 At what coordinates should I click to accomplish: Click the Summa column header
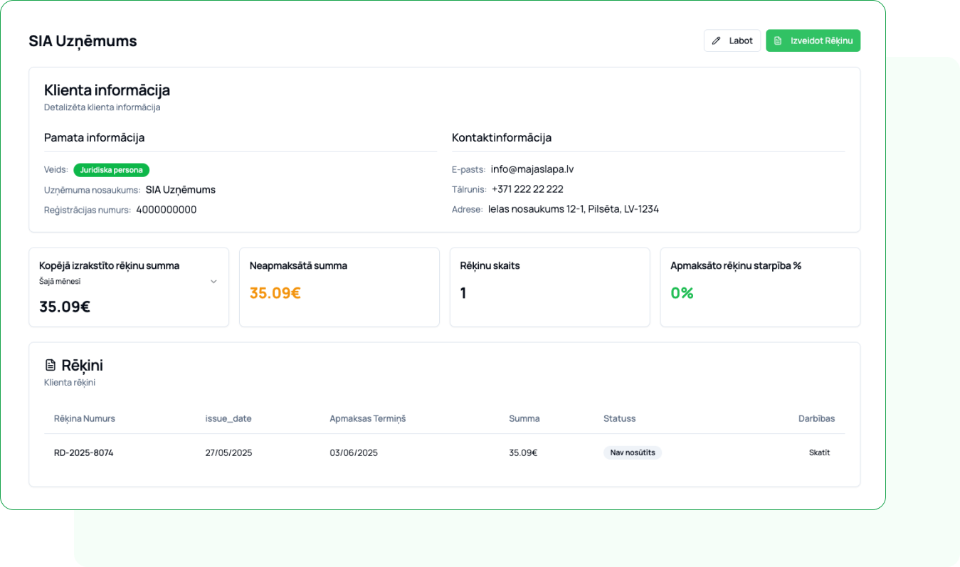tap(524, 418)
